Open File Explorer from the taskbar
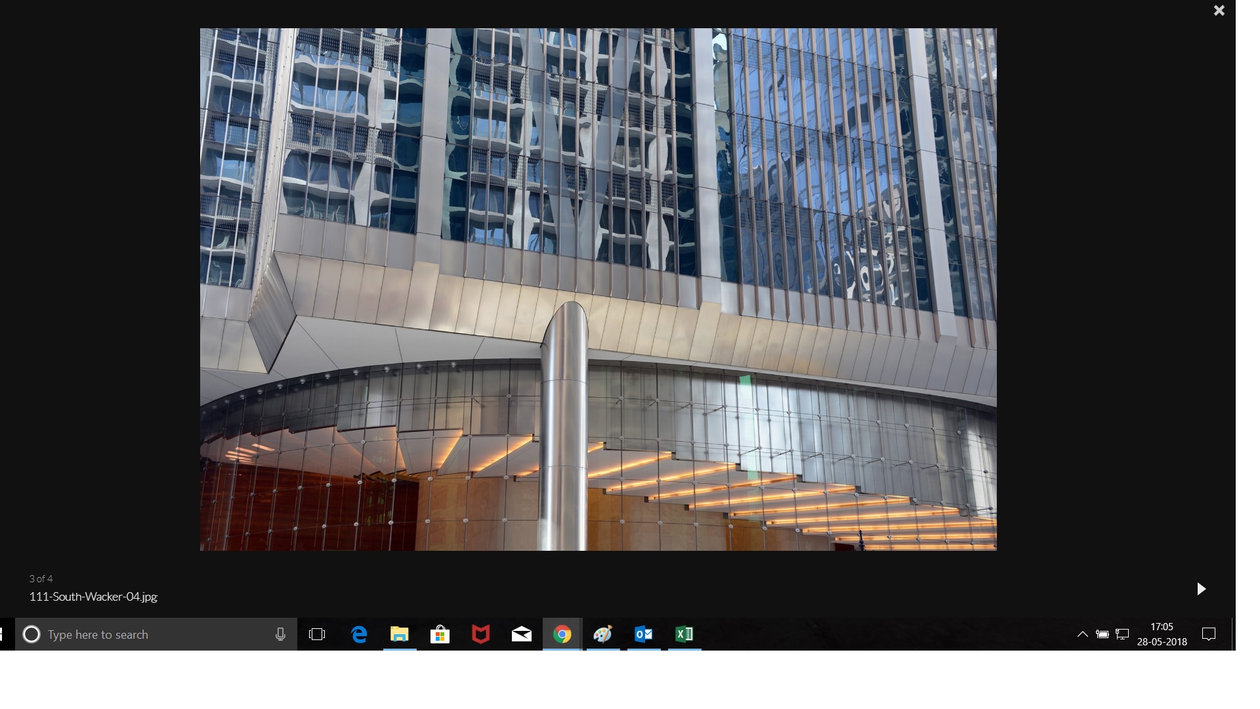Screen dimensions: 1260x709 (400, 635)
